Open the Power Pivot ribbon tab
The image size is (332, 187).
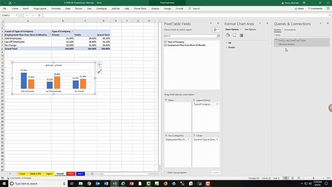[x=140, y=9]
